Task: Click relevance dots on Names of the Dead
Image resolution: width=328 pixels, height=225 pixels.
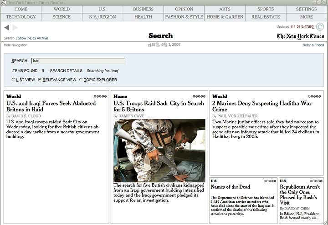Action: pyautogui.click(x=270, y=181)
